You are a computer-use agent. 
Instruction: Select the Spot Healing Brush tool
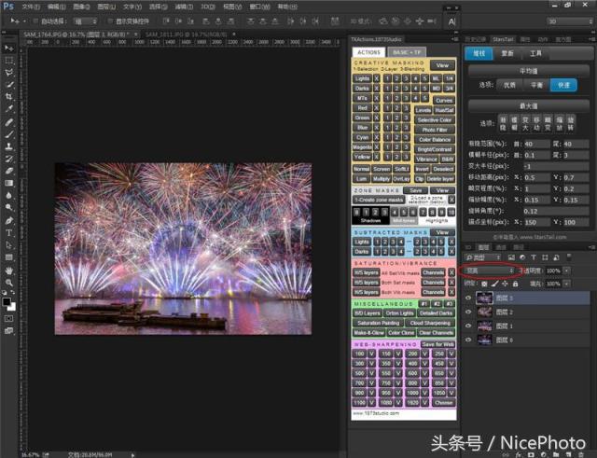pos(8,122)
